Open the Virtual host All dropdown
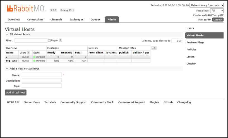The height and width of the screenshot is (138, 228). point(217,11)
